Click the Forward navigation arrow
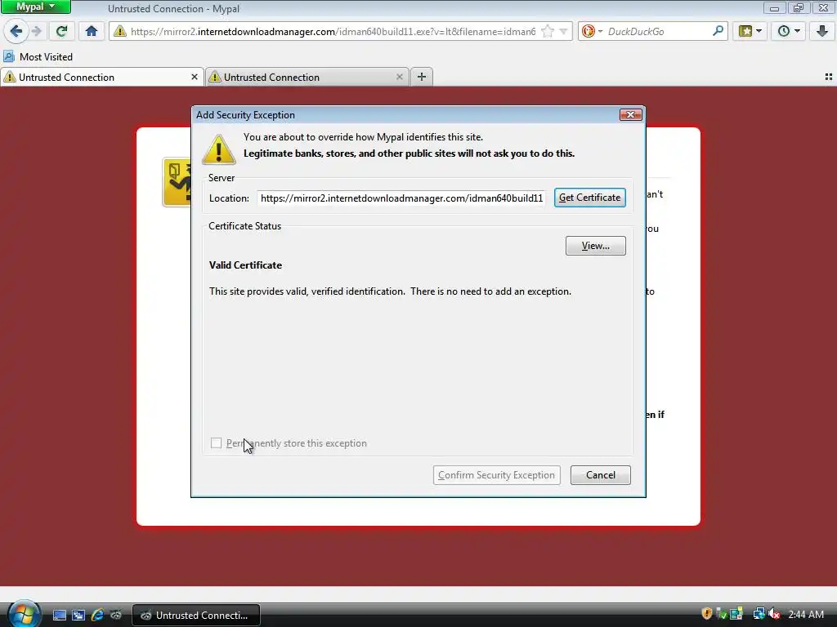The width and height of the screenshot is (837, 627). [x=36, y=32]
